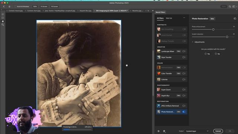The height and width of the screenshot is (134, 238).
Task: Switch to the Weather.jpg document tab
Action: tap(137, 11)
